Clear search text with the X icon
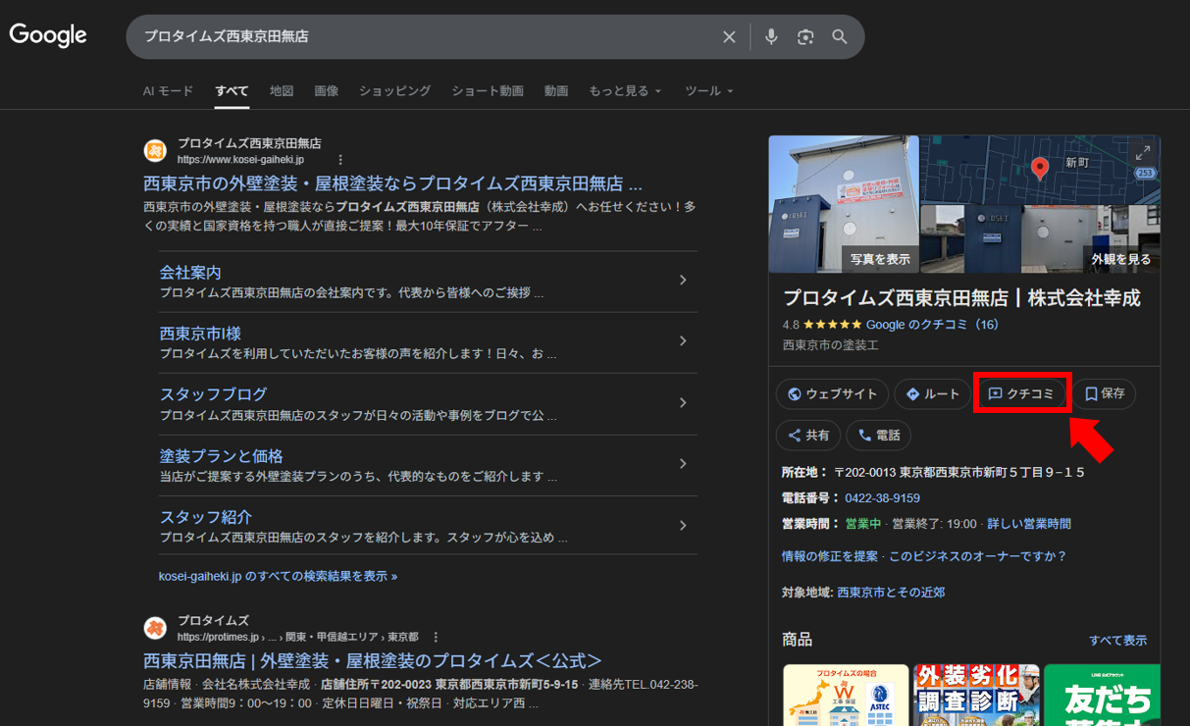The width and height of the screenshot is (1190, 726). point(729,36)
